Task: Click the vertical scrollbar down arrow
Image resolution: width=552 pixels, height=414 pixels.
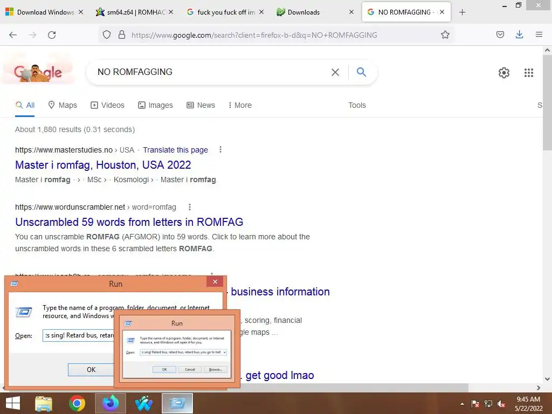Action: click(547, 379)
